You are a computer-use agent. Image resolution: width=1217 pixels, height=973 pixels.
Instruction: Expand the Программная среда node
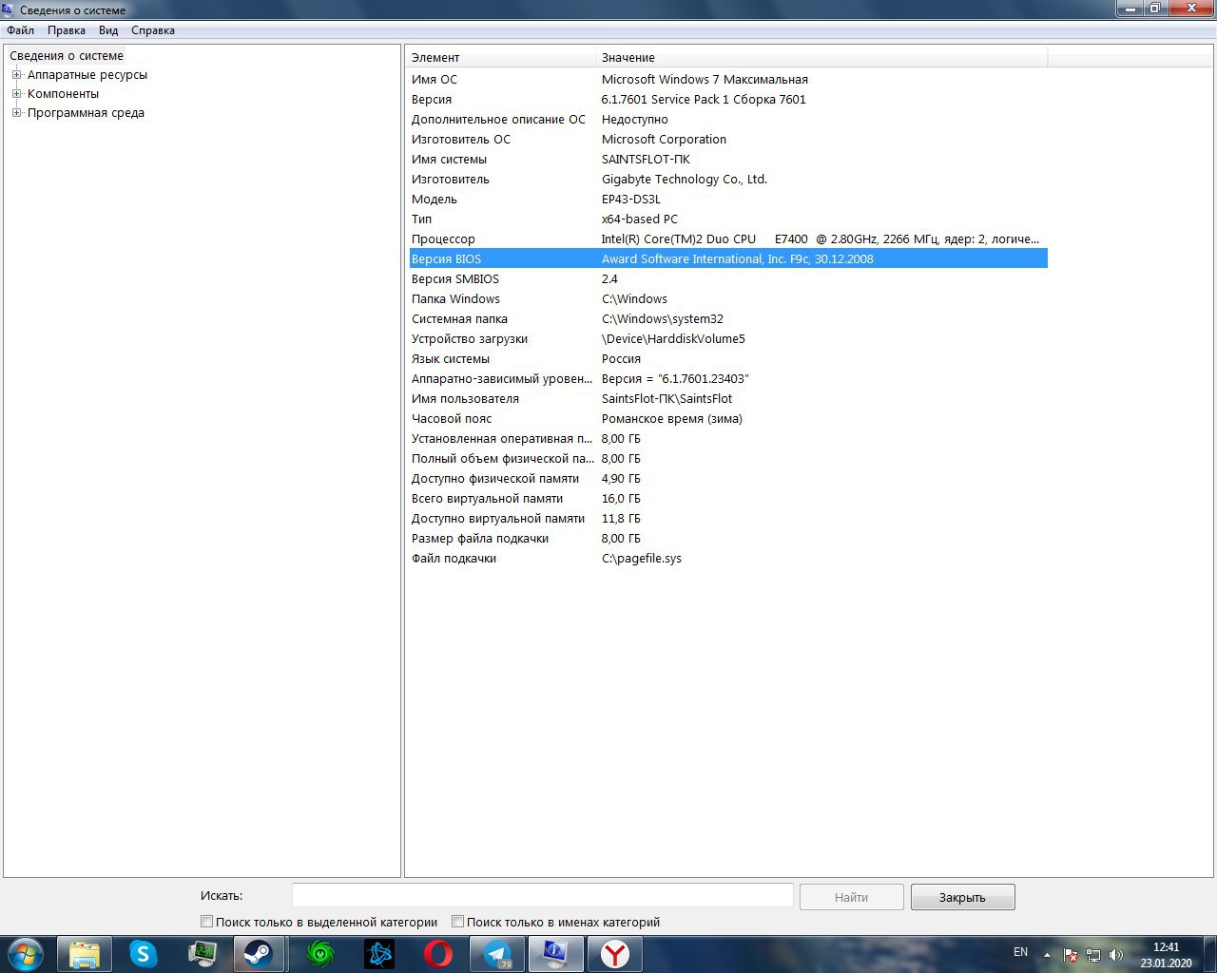pyautogui.click(x=16, y=113)
